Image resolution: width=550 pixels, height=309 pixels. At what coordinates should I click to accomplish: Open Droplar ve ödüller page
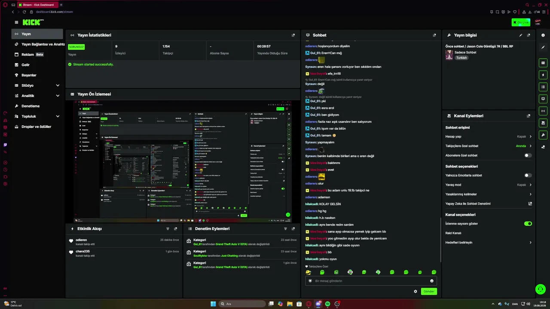click(37, 127)
